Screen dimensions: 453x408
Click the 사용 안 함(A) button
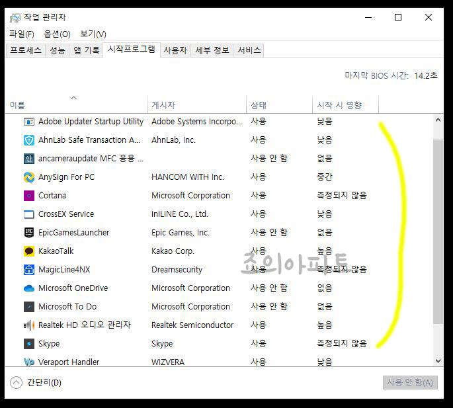410,383
